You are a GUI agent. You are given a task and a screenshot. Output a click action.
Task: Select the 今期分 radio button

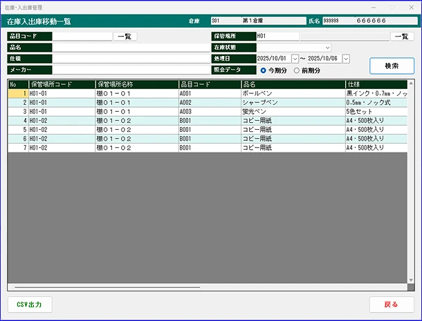[264, 70]
